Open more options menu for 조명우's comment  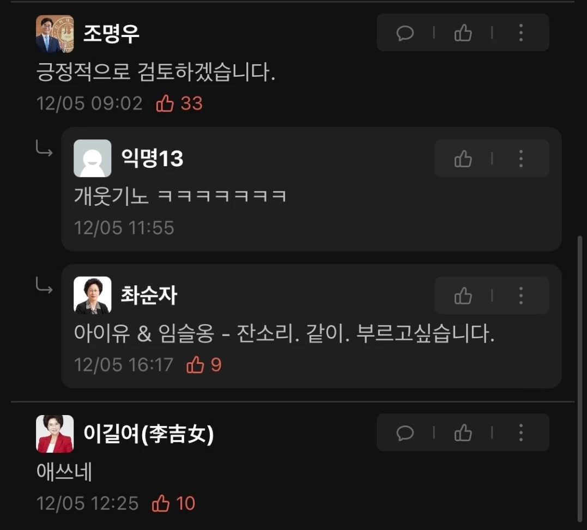[x=521, y=33]
